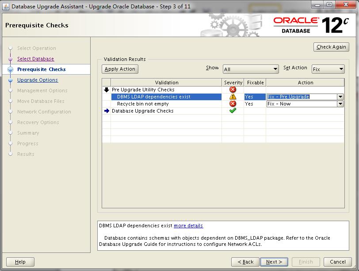The width and height of the screenshot is (359, 271).
Task: Click the Severity column header
Action: 233,83
